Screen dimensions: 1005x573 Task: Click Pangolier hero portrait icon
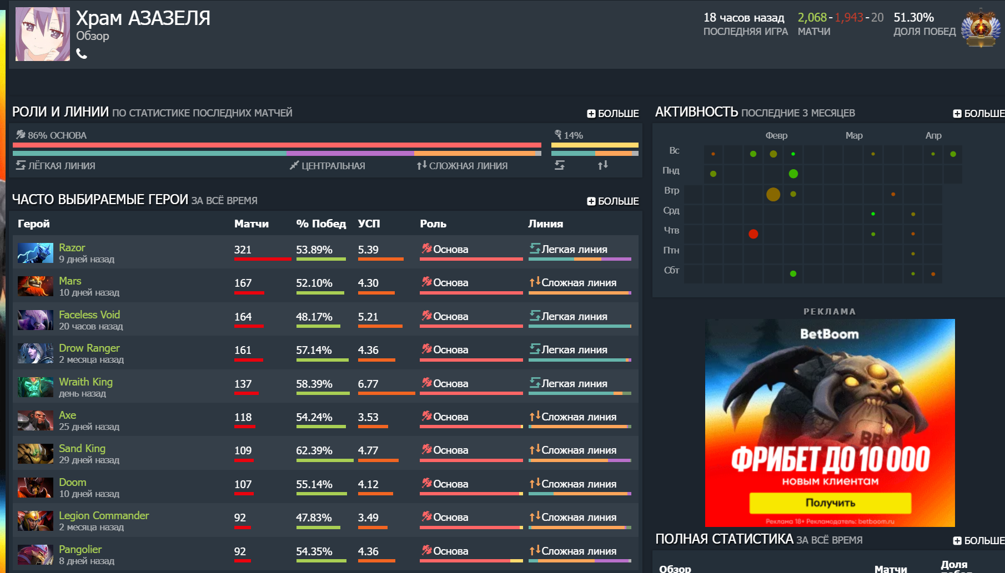point(36,555)
